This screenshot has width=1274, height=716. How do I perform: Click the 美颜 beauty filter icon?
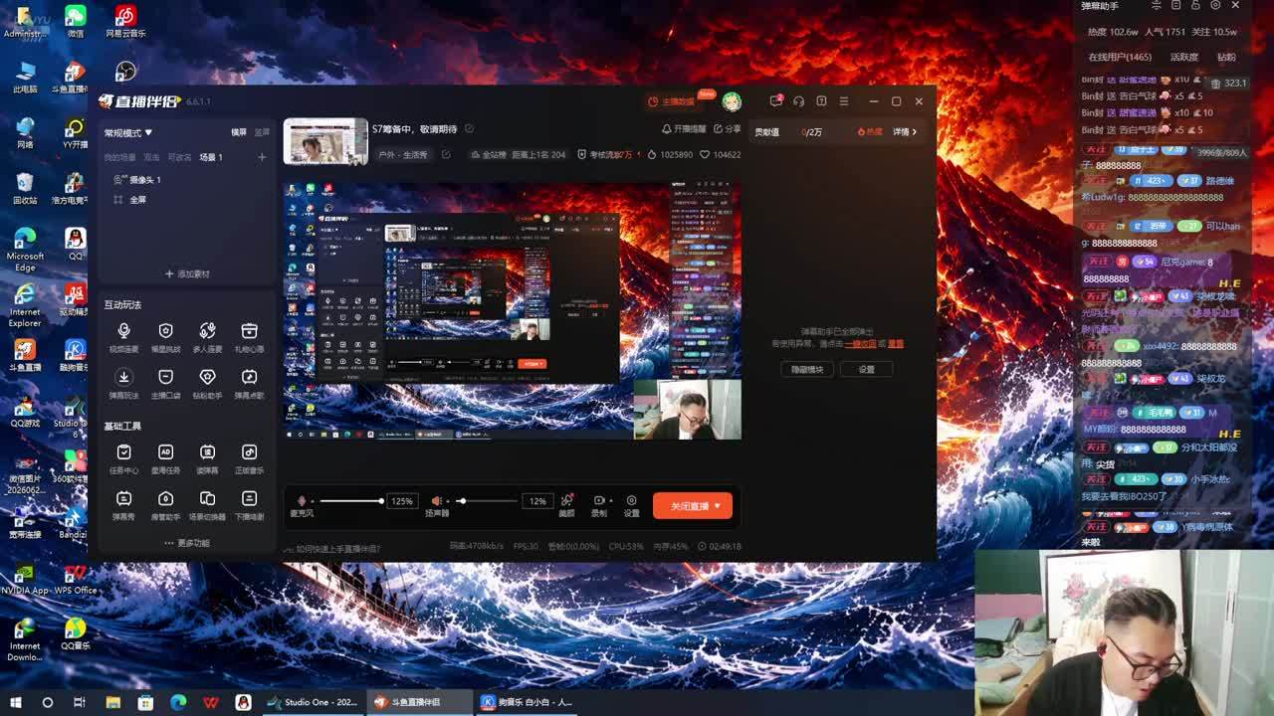[x=566, y=505]
